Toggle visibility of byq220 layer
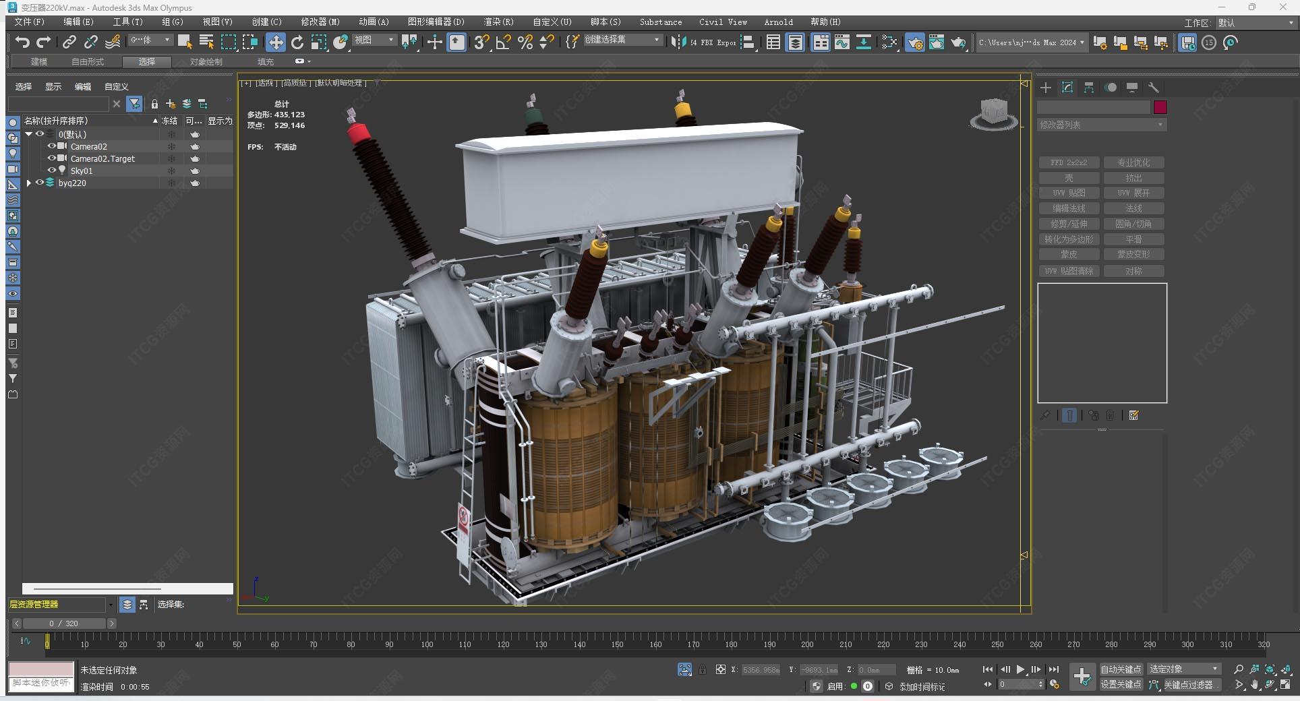This screenshot has height=701, width=1300. pyautogui.click(x=40, y=183)
